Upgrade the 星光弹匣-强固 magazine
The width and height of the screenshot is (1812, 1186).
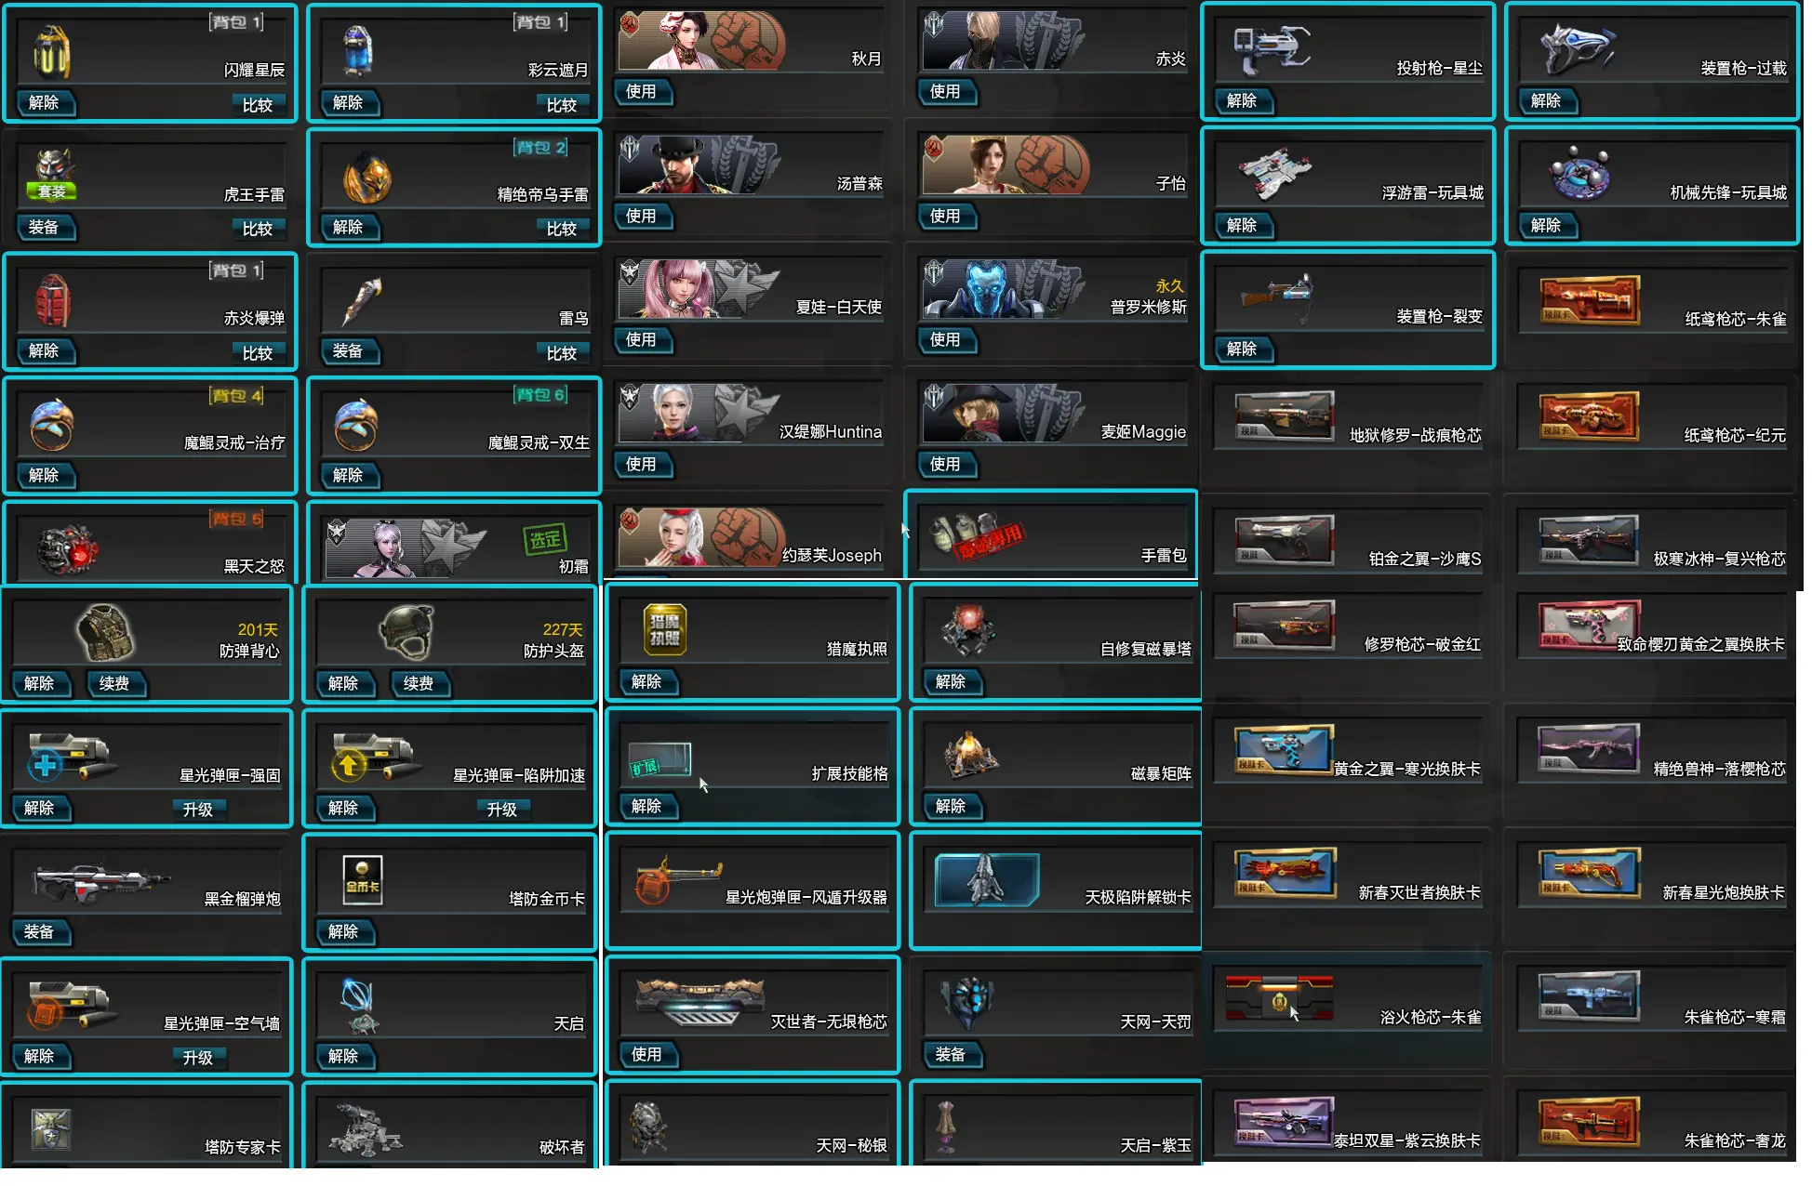pos(197,809)
